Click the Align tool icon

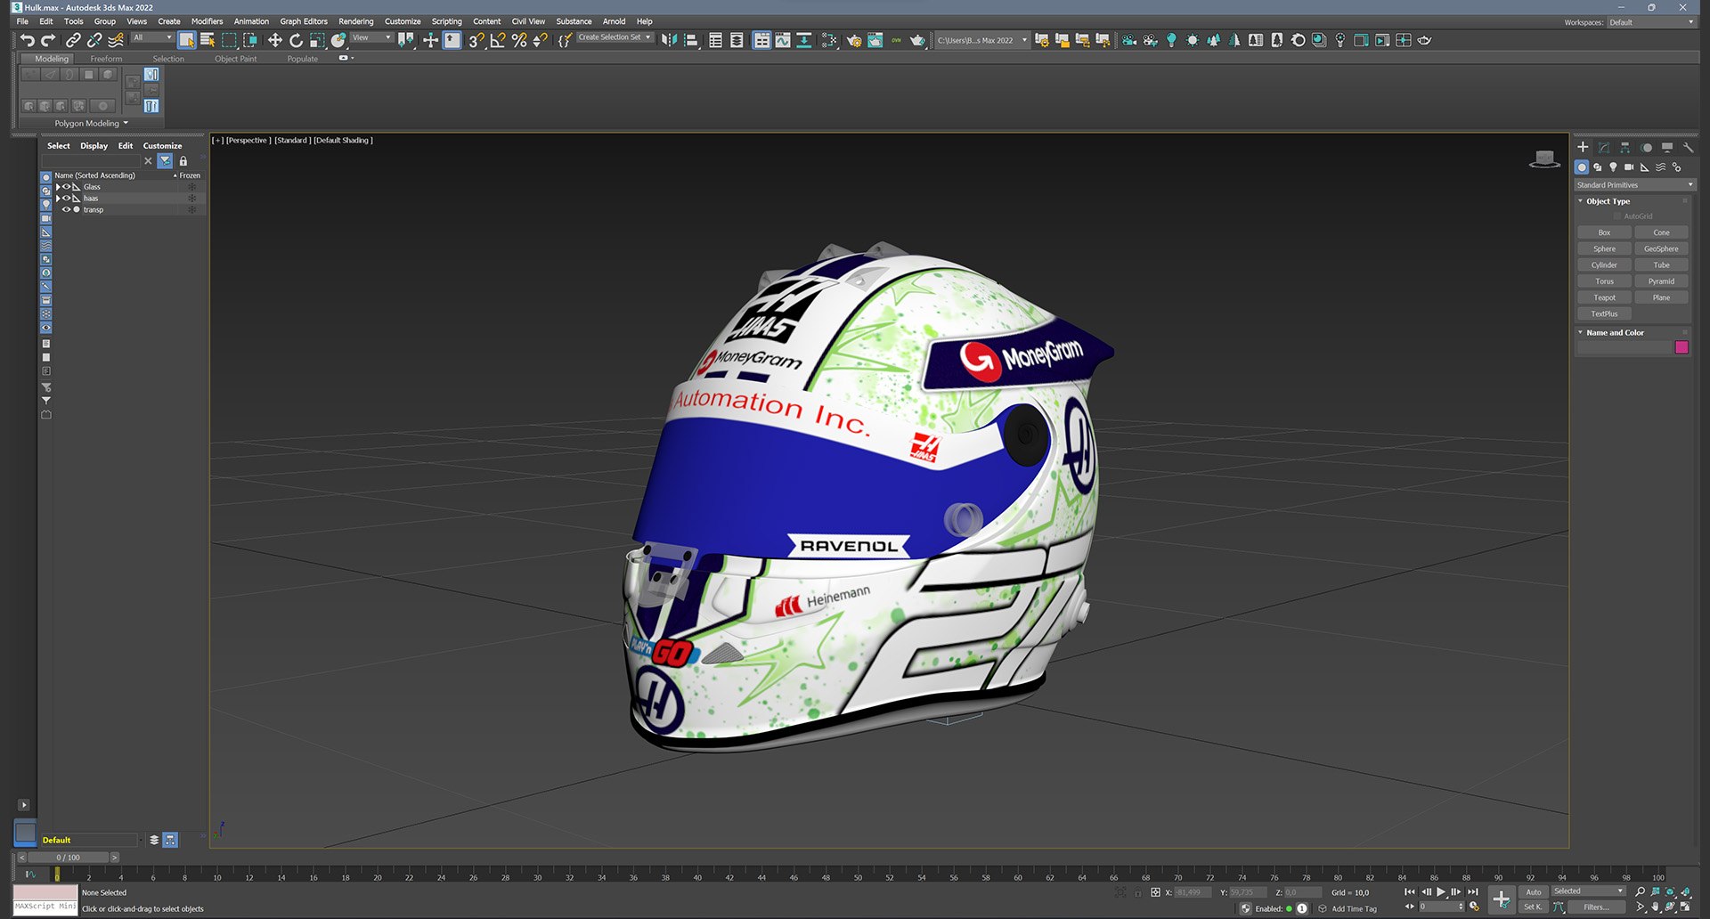(x=690, y=40)
